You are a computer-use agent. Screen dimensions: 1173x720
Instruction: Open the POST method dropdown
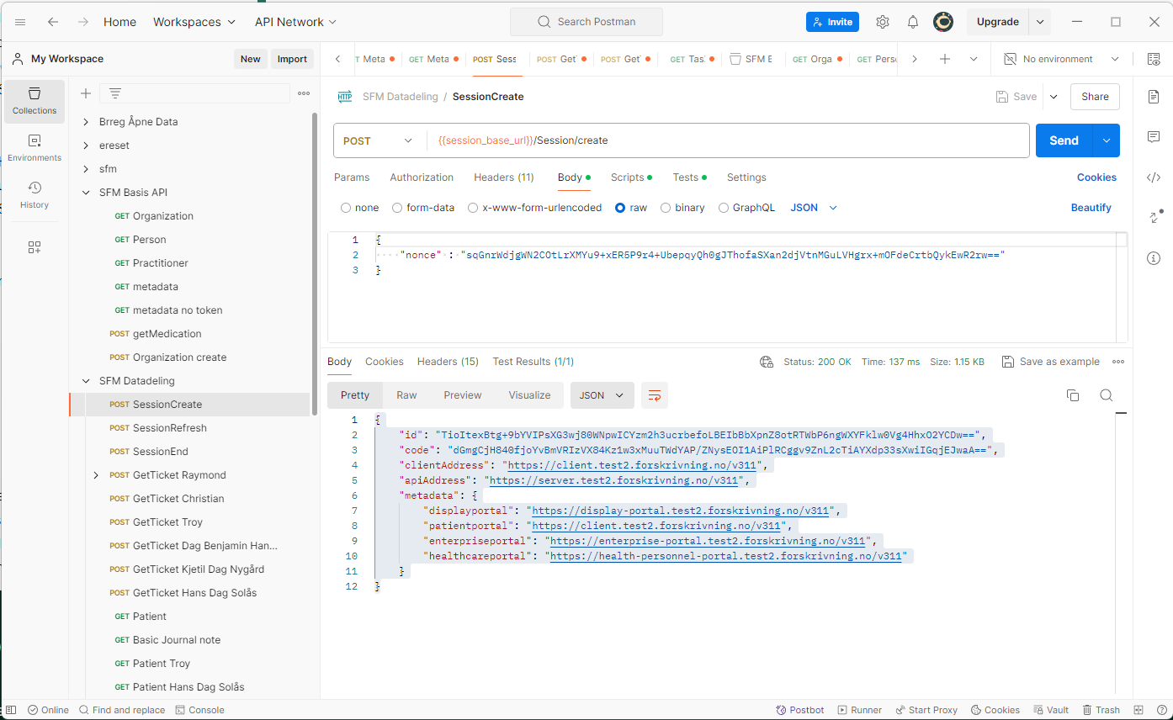379,140
